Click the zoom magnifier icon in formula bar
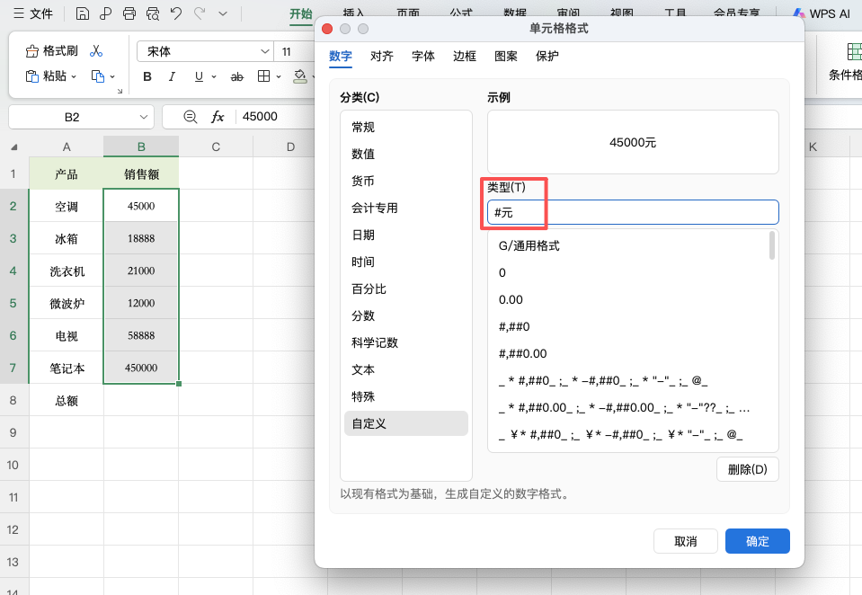 pos(191,117)
